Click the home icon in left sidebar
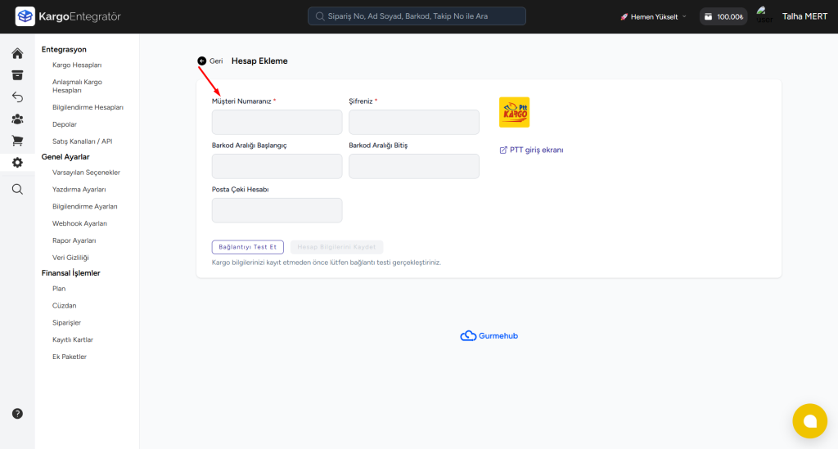The height and width of the screenshot is (449, 838). coord(17,54)
